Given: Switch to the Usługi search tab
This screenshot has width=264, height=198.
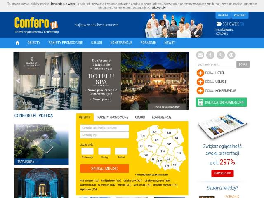Looking at the screenshot, I should point(140,117).
